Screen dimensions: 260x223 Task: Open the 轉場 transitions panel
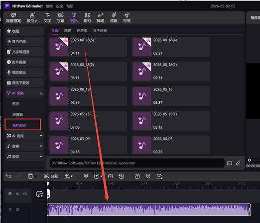pyautogui.click(x=101, y=18)
